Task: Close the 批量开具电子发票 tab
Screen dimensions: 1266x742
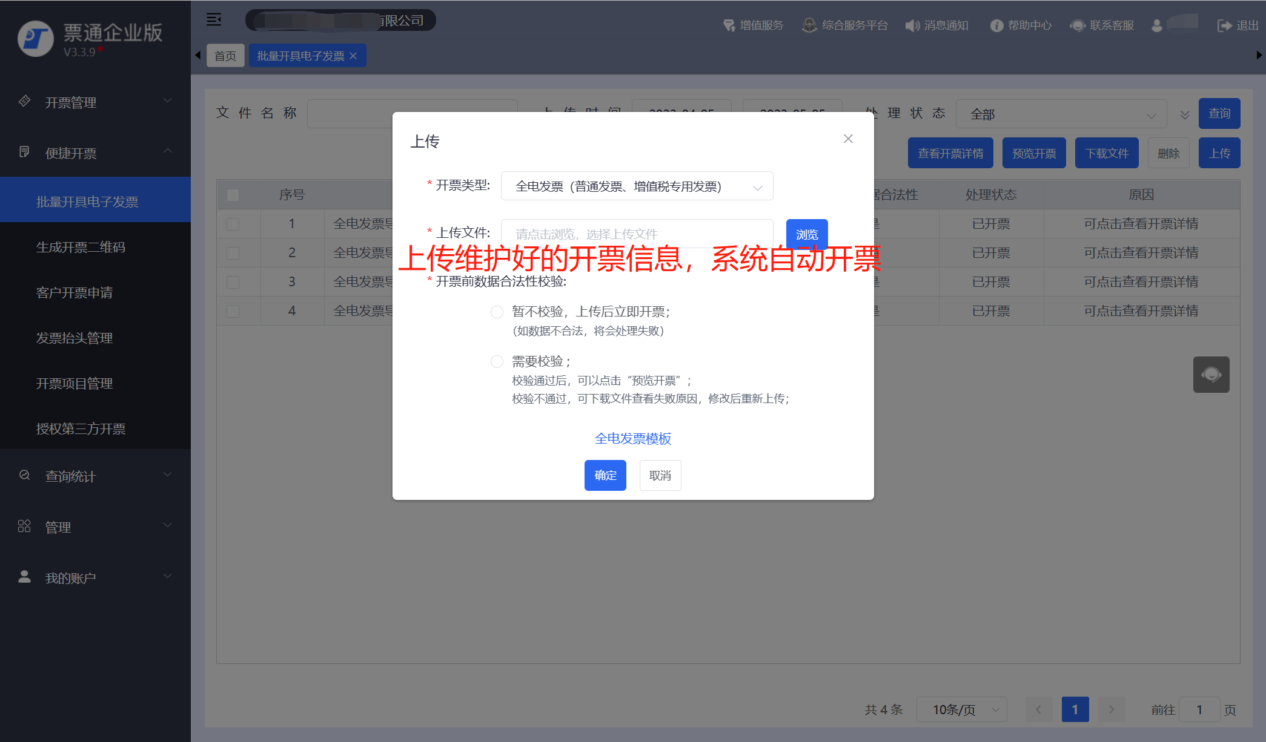Action: click(353, 56)
